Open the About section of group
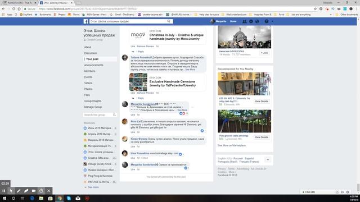360x202 pixels. (x=88, y=47)
